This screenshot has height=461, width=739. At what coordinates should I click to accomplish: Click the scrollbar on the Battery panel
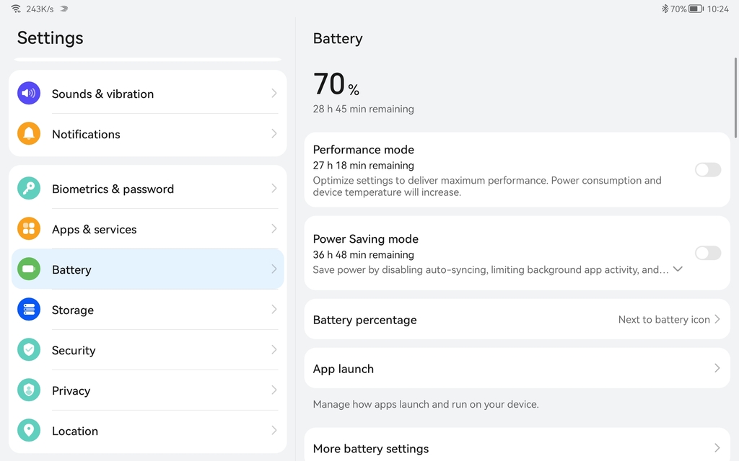pyautogui.click(x=735, y=94)
